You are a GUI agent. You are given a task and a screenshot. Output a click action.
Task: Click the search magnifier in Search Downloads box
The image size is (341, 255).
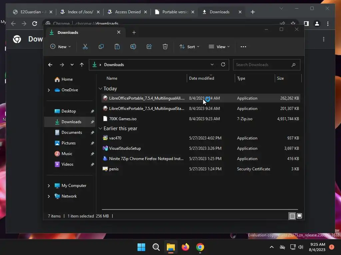point(293,65)
